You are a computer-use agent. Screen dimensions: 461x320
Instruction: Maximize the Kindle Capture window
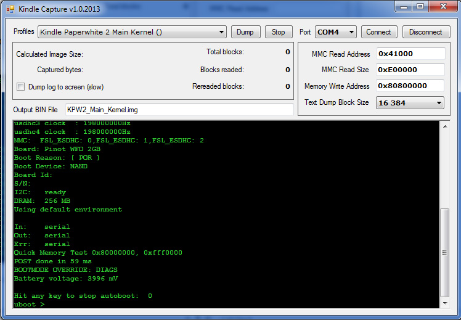(420, 6)
